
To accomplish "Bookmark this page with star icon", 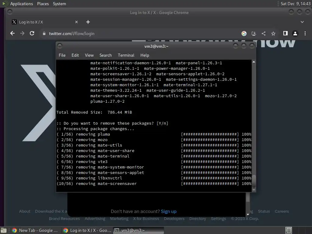I will coord(273,34).
